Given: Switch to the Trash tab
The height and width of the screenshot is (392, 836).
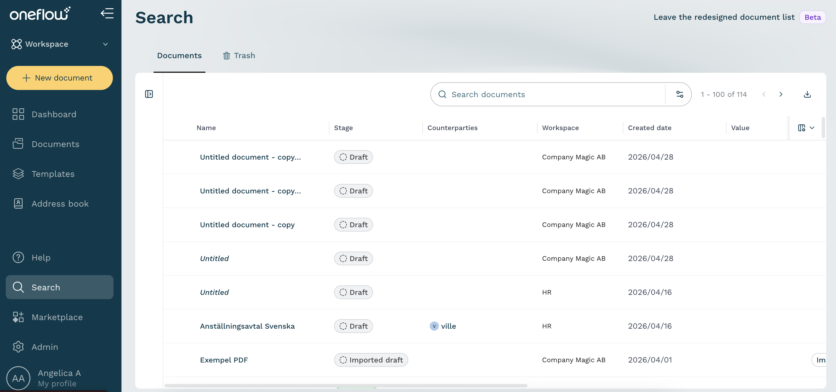Looking at the screenshot, I should click(x=239, y=56).
